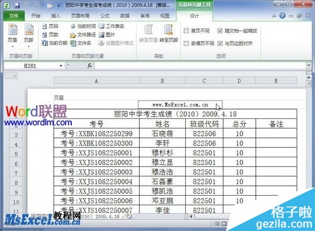Switch to the 页面布局 Page Layout tab
The image size is (315, 231).
[x=80, y=16]
